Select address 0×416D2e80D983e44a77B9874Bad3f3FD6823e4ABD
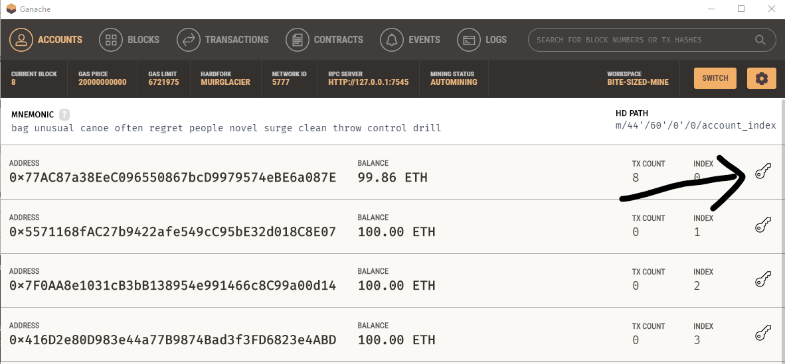The image size is (785, 364). click(173, 340)
